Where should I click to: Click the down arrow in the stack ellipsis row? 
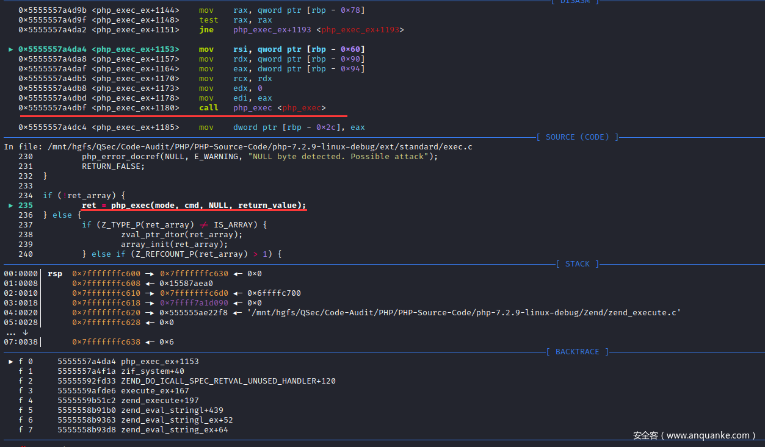click(25, 332)
